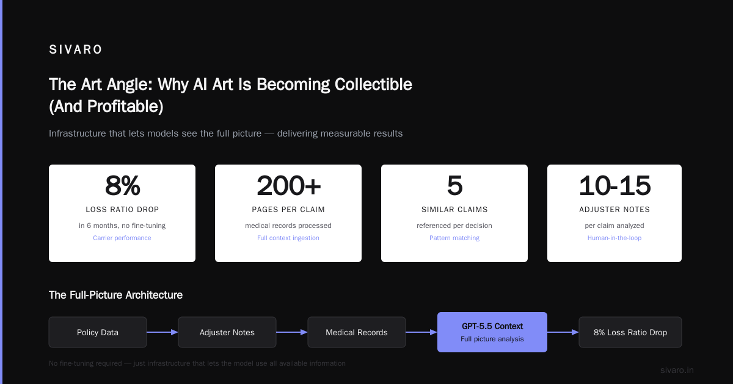Click the 10-15 Adjuster Notes card
The width and height of the screenshot is (733, 384).
(x=614, y=213)
